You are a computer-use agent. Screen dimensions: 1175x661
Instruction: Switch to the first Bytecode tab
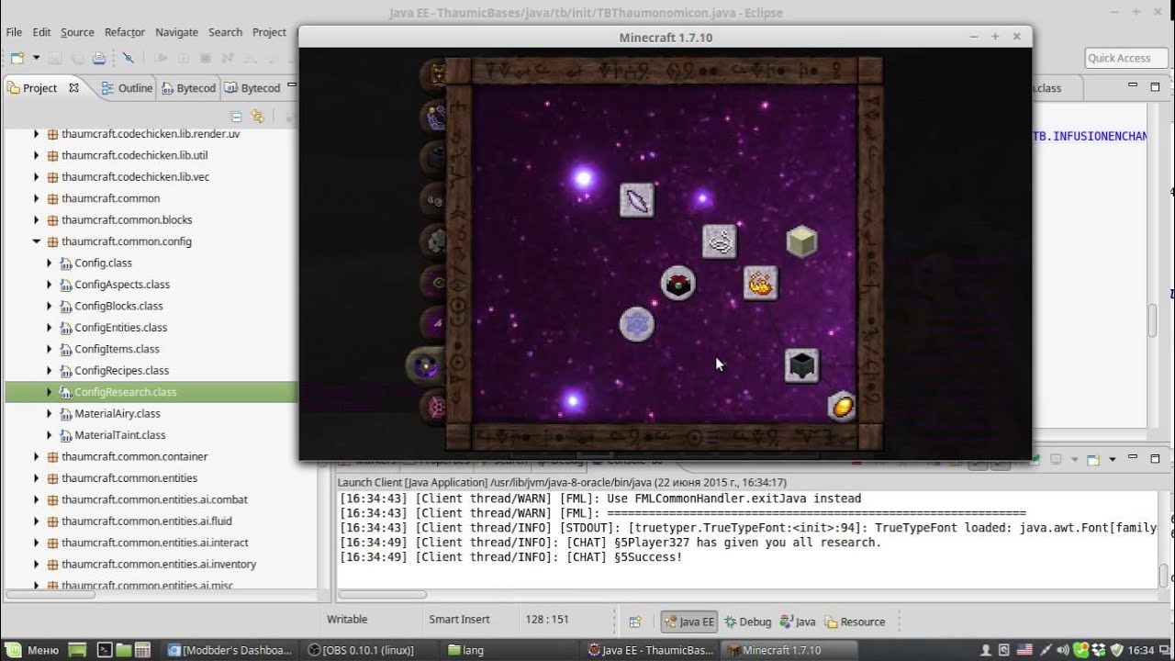click(188, 88)
